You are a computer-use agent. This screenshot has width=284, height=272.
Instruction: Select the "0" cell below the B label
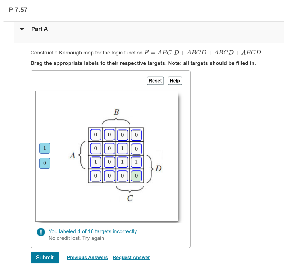click(122, 135)
